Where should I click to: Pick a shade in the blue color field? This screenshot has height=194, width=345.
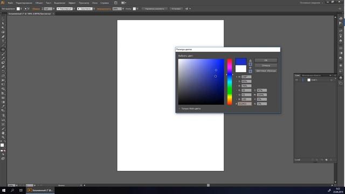[x=201, y=81]
